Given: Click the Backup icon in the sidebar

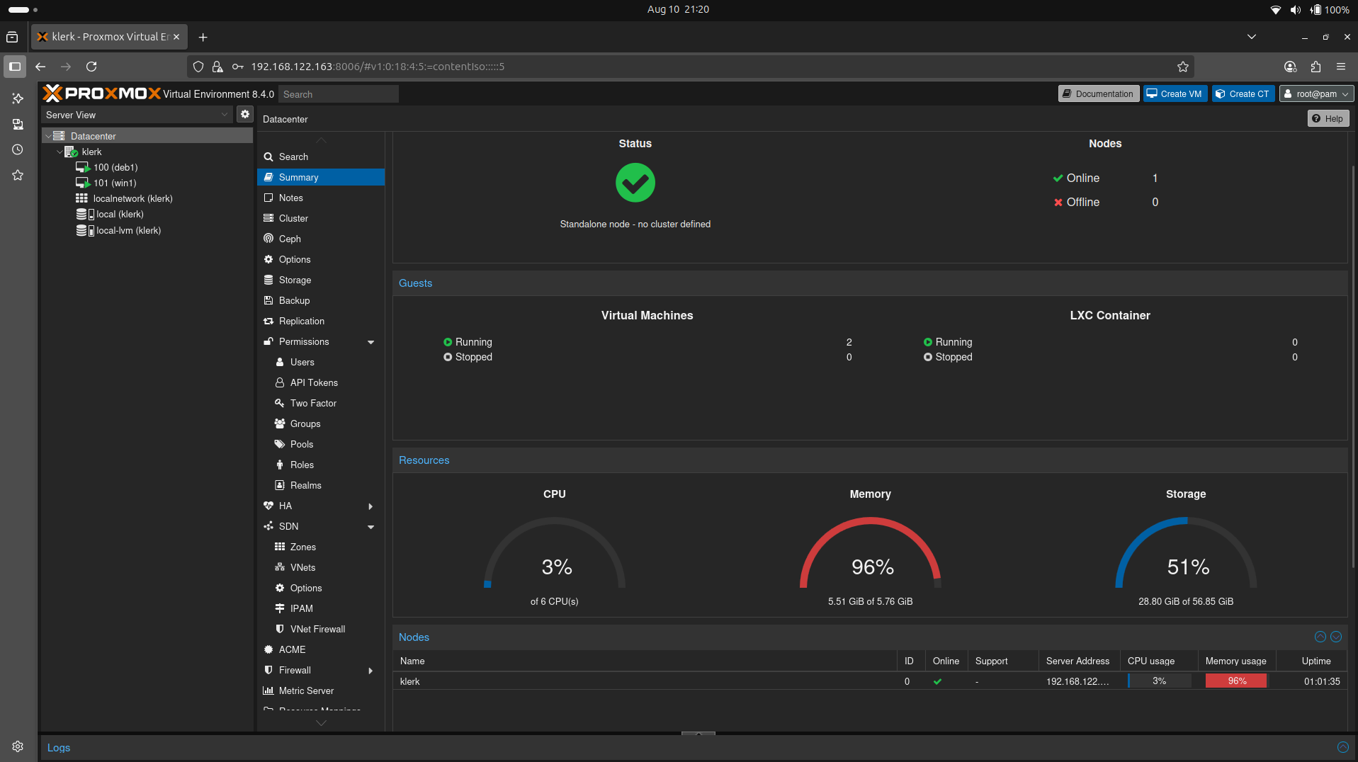Looking at the screenshot, I should (x=268, y=300).
